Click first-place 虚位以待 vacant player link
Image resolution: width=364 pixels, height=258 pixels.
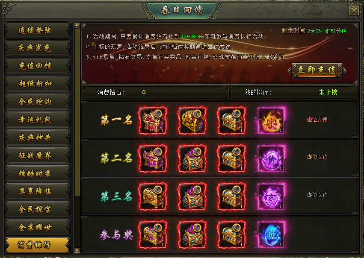pyautogui.click(x=317, y=119)
